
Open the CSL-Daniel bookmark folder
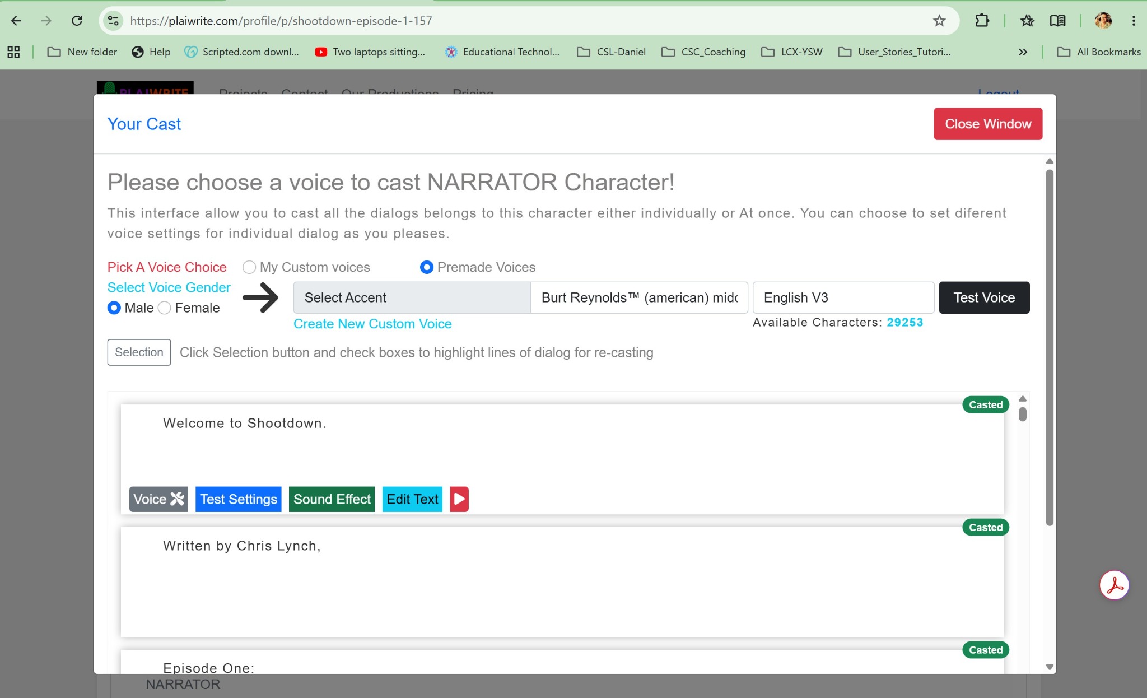point(612,52)
